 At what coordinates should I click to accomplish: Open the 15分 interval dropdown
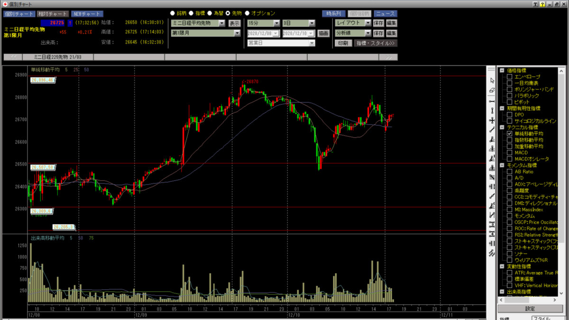(x=276, y=23)
